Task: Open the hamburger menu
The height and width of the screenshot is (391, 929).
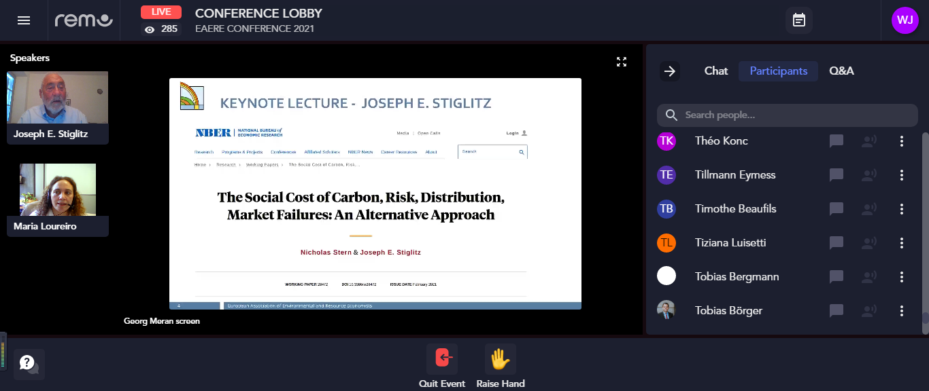Action: pos(24,20)
